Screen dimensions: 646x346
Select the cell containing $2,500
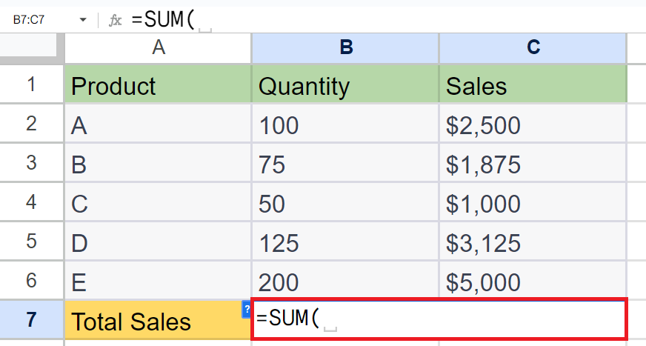click(x=533, y=124)
